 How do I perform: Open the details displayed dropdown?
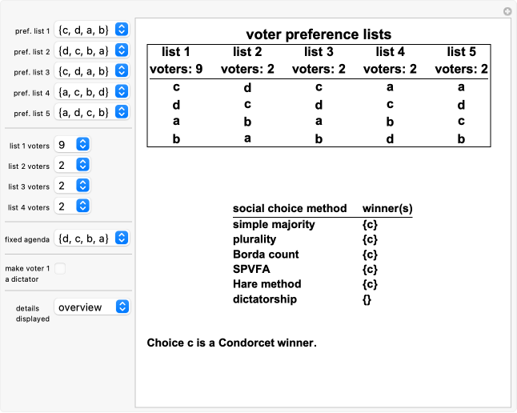pos(92,307)
